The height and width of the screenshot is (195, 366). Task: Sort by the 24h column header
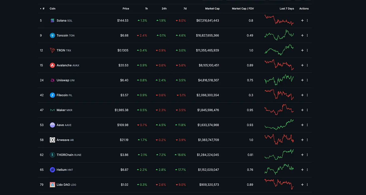pos(164,9)
